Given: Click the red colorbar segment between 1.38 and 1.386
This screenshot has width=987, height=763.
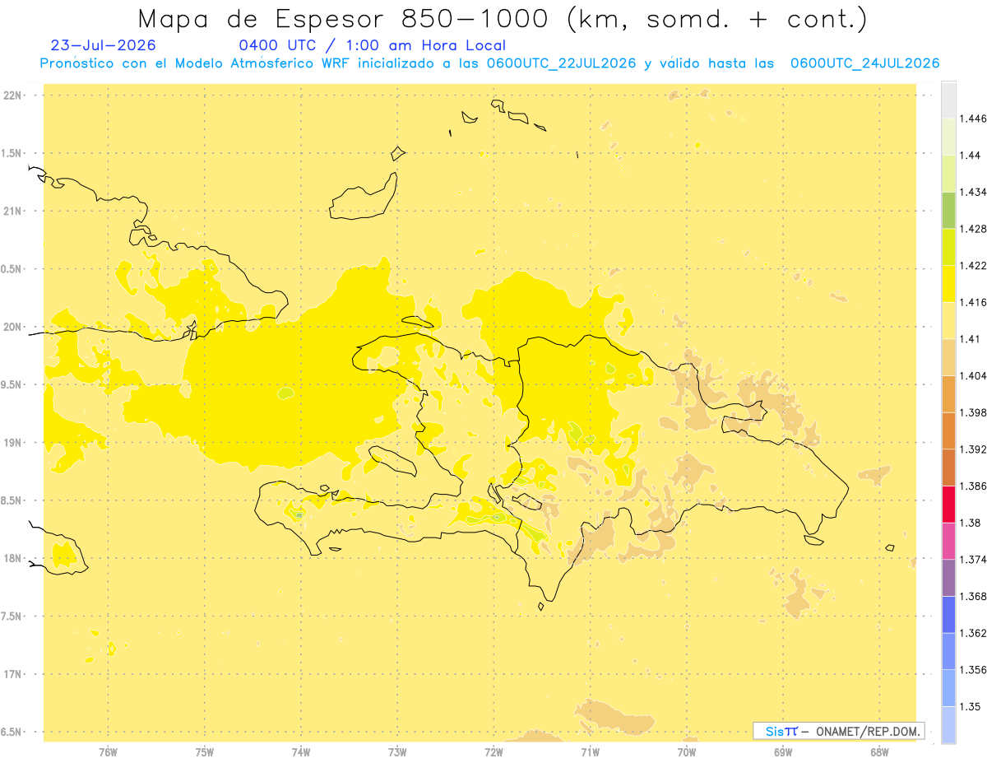Looking at the screenshot, I should [x=948, y=505].
